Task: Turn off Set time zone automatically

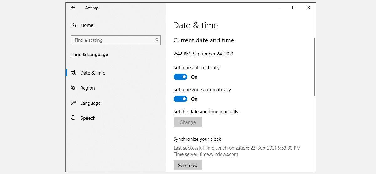Action: pyautogui.click(x=180, y=99)
